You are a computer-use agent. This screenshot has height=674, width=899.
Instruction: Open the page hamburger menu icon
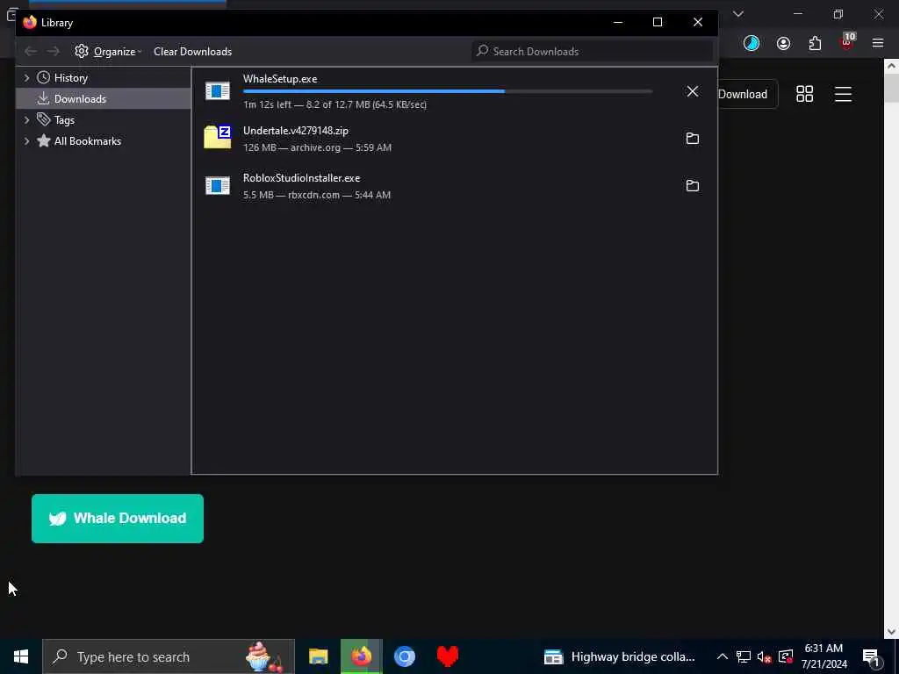click(843, 94)
